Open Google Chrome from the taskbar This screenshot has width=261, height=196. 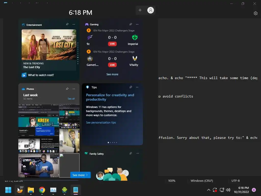42,190
